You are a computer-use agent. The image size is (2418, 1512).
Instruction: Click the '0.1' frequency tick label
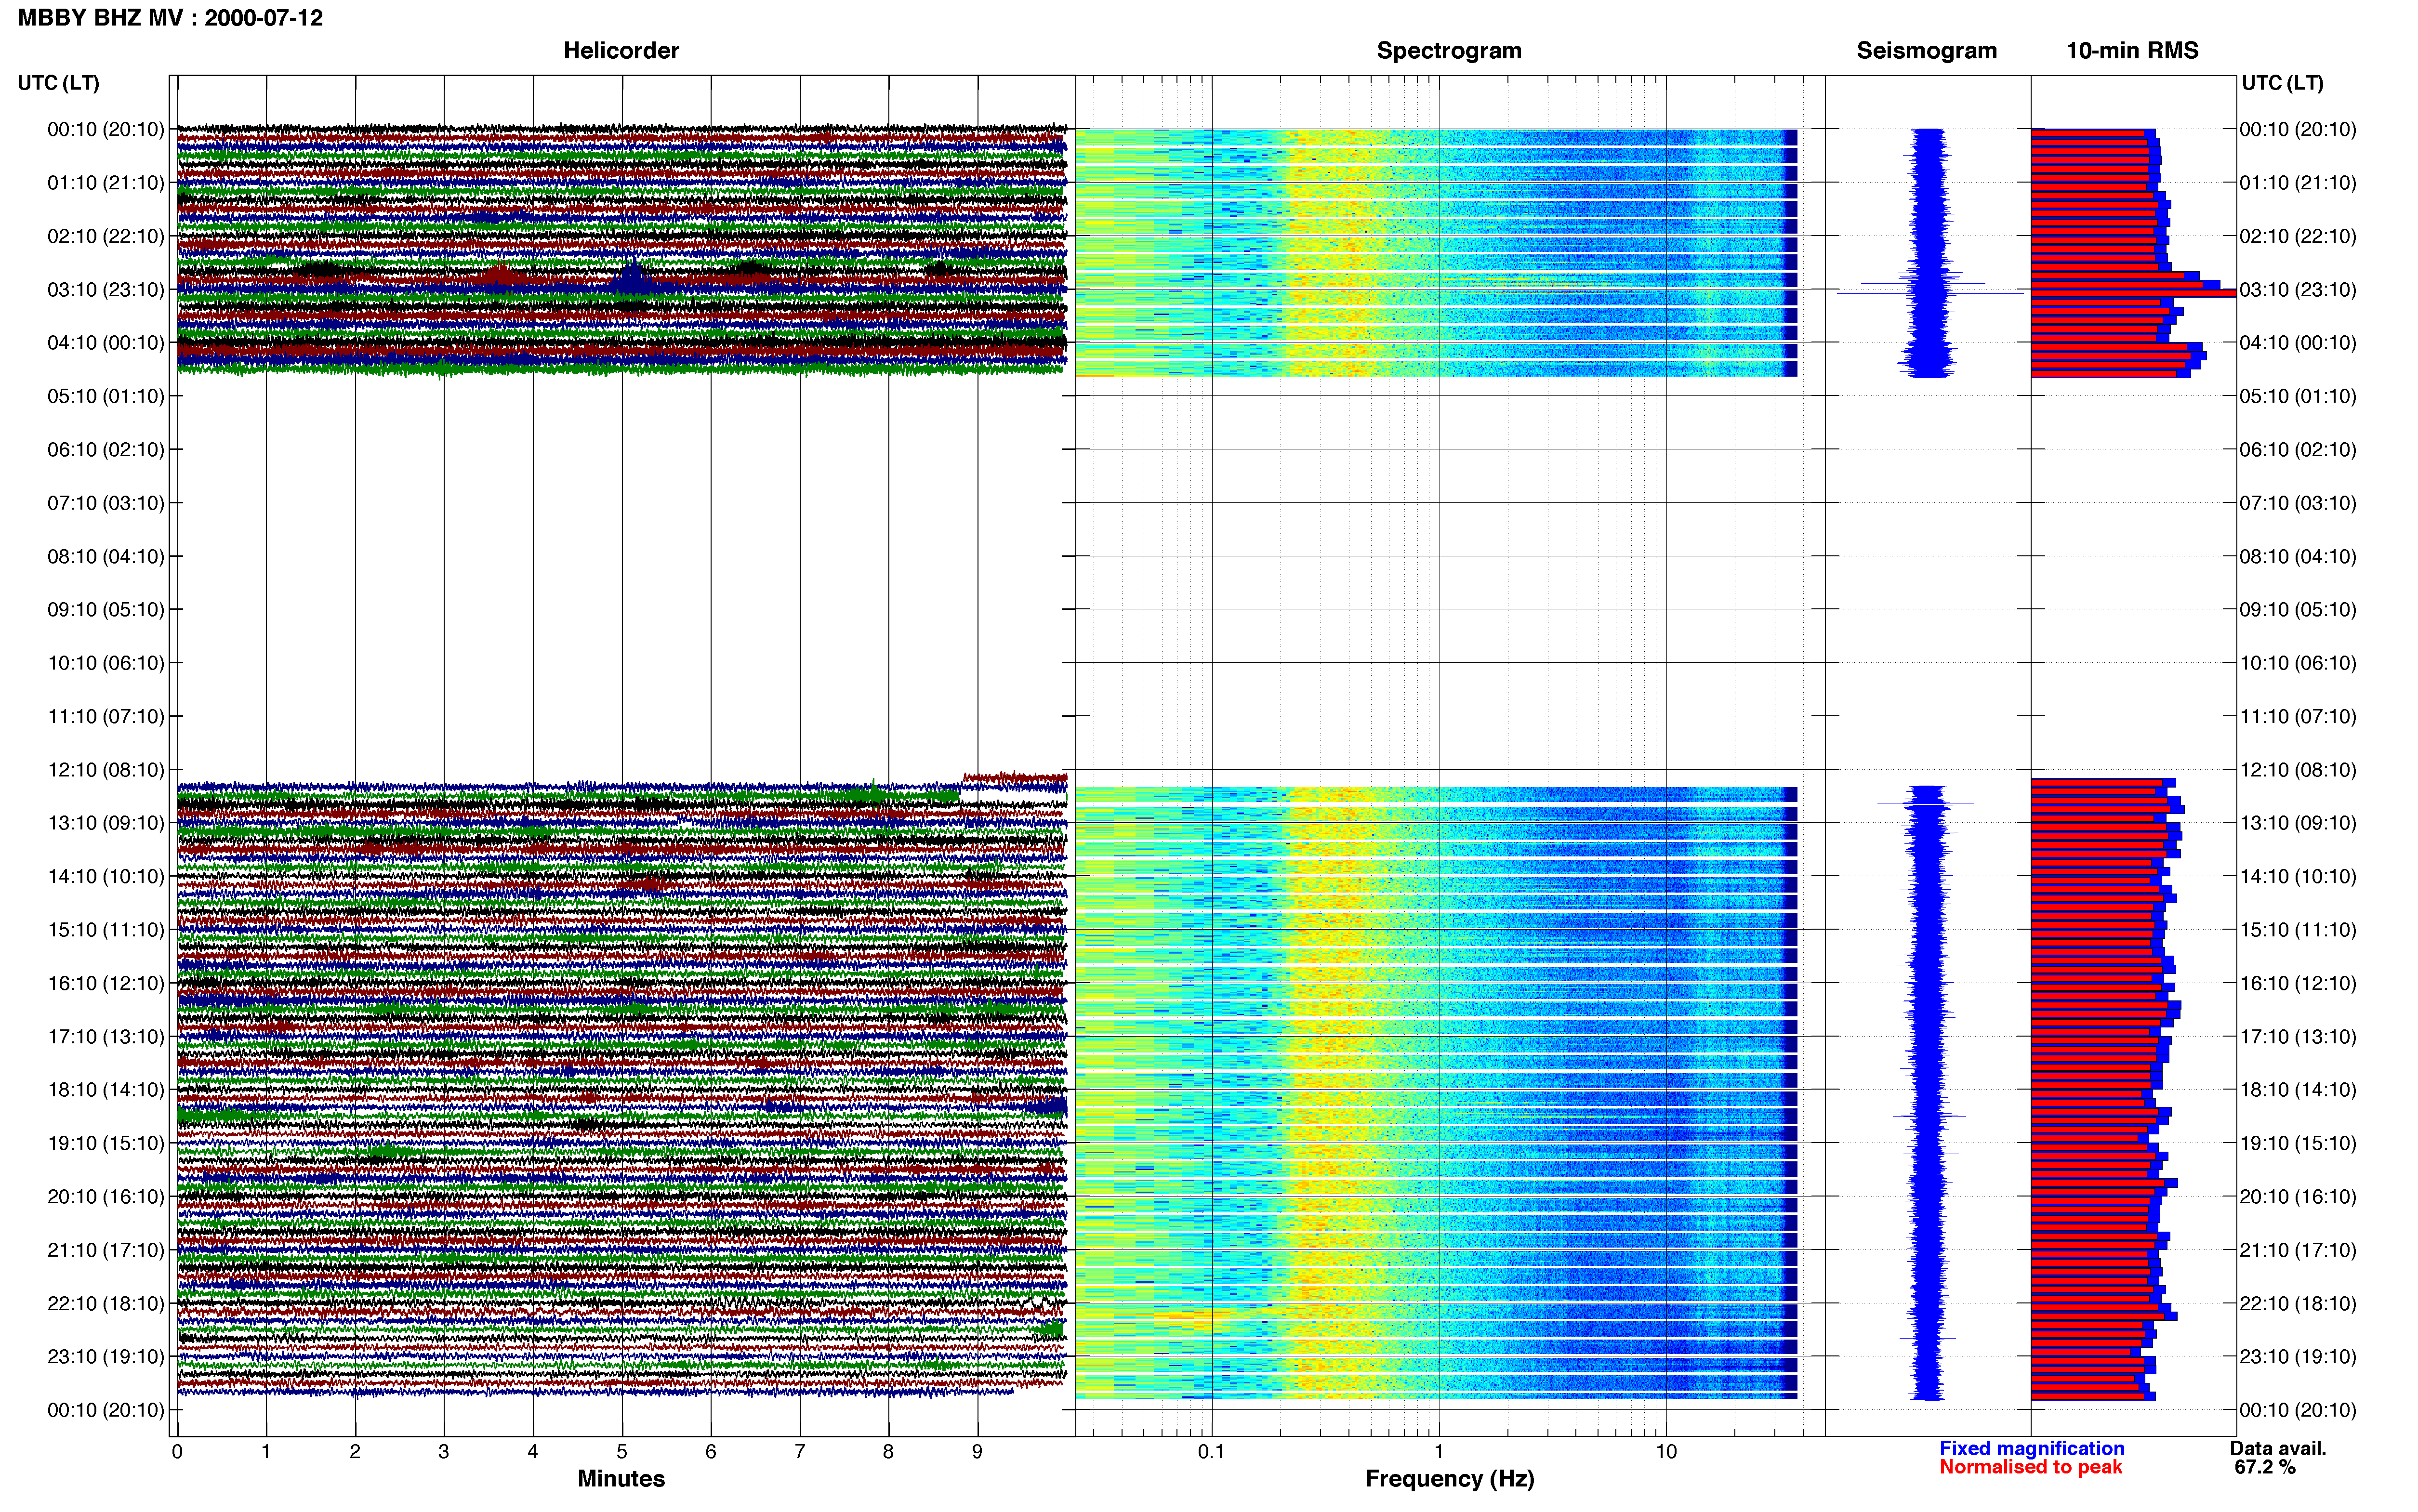click(1211, 1452)
